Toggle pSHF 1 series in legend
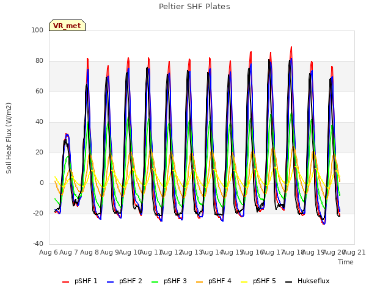 [x=80, y=281]
